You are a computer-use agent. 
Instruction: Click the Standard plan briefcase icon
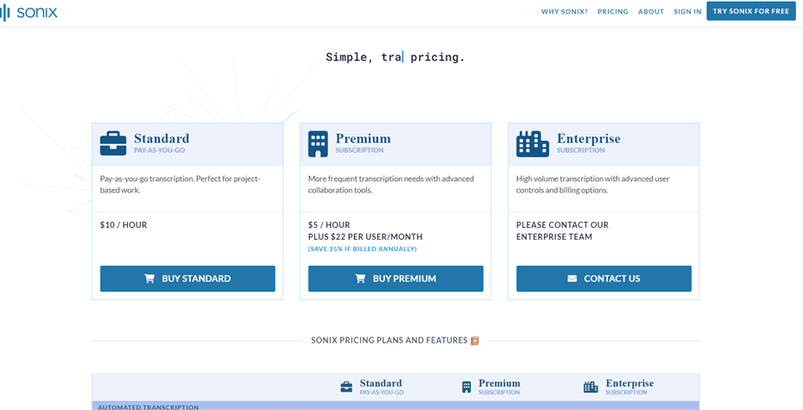tap(113, 143)
